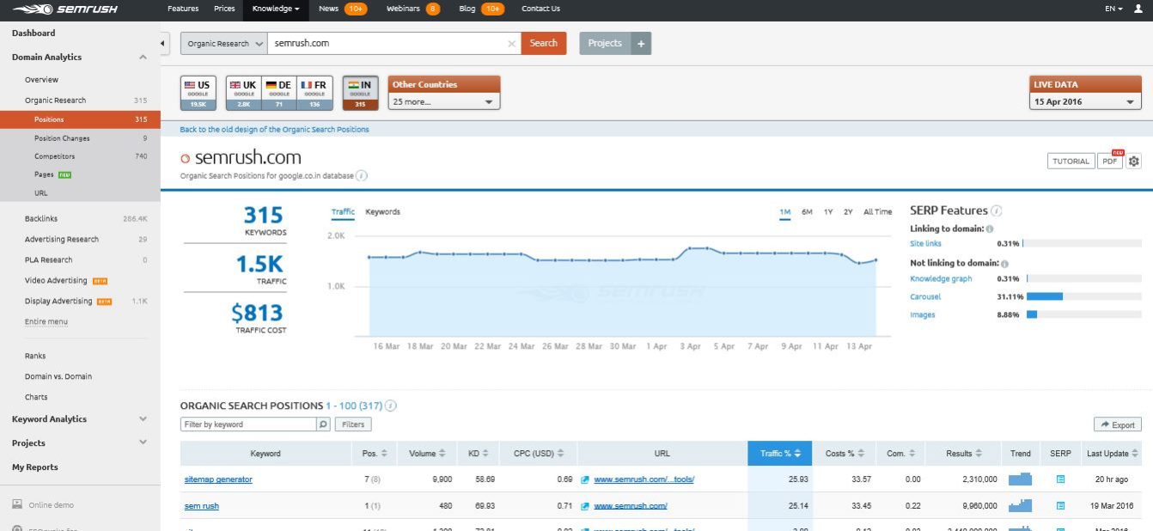Click keyword filter magnifier icon

coord(321,424)
